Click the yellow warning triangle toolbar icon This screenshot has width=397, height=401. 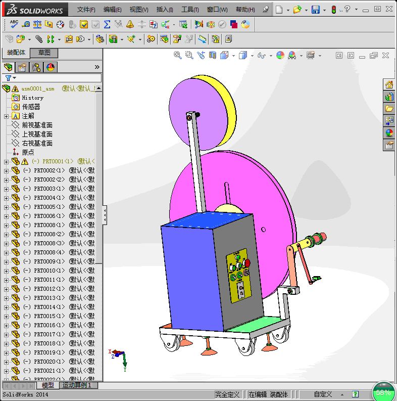click(130, 24)
